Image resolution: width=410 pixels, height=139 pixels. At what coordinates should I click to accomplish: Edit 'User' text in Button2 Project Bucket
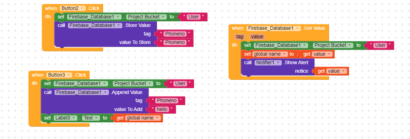point(194,17)
